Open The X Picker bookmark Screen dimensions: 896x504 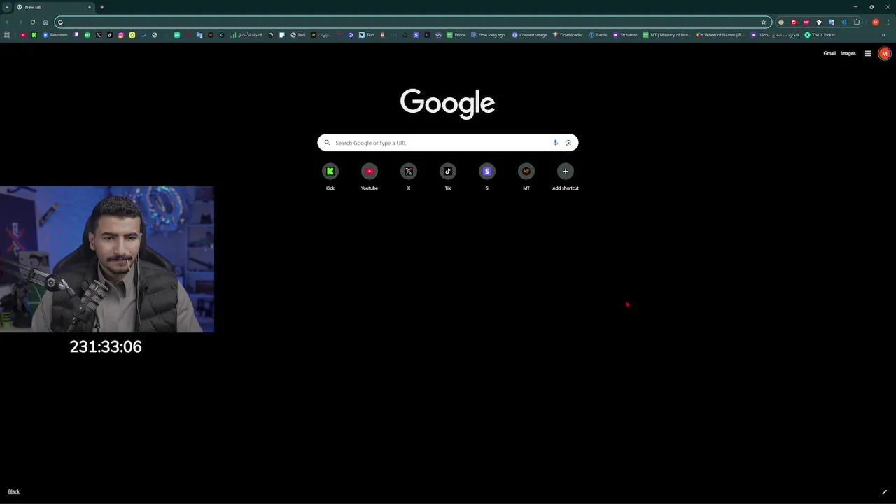(820, 35)
